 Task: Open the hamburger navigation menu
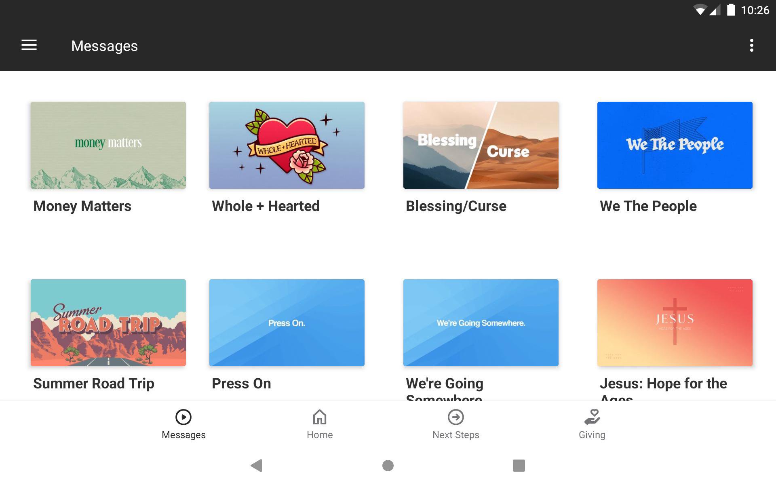tap(29, 45)
